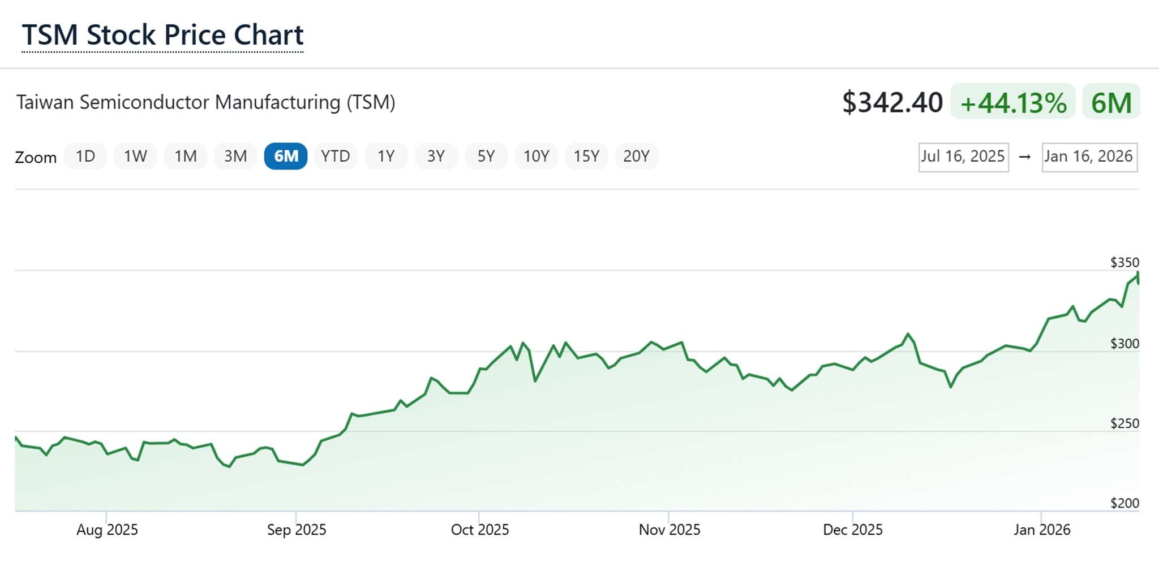
Task: Show the 20Y price history
Action: coord(636,157)
